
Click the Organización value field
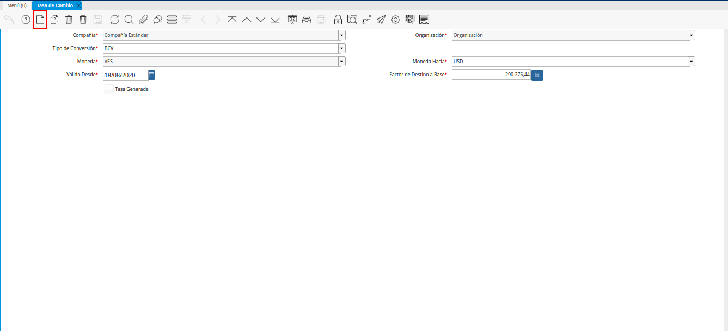pos(570,35)
